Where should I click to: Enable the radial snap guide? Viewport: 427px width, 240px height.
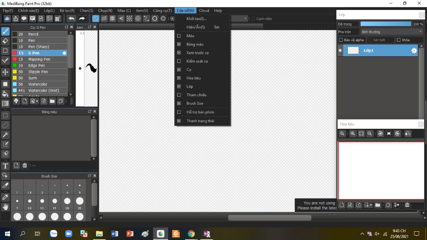[129, 18]
